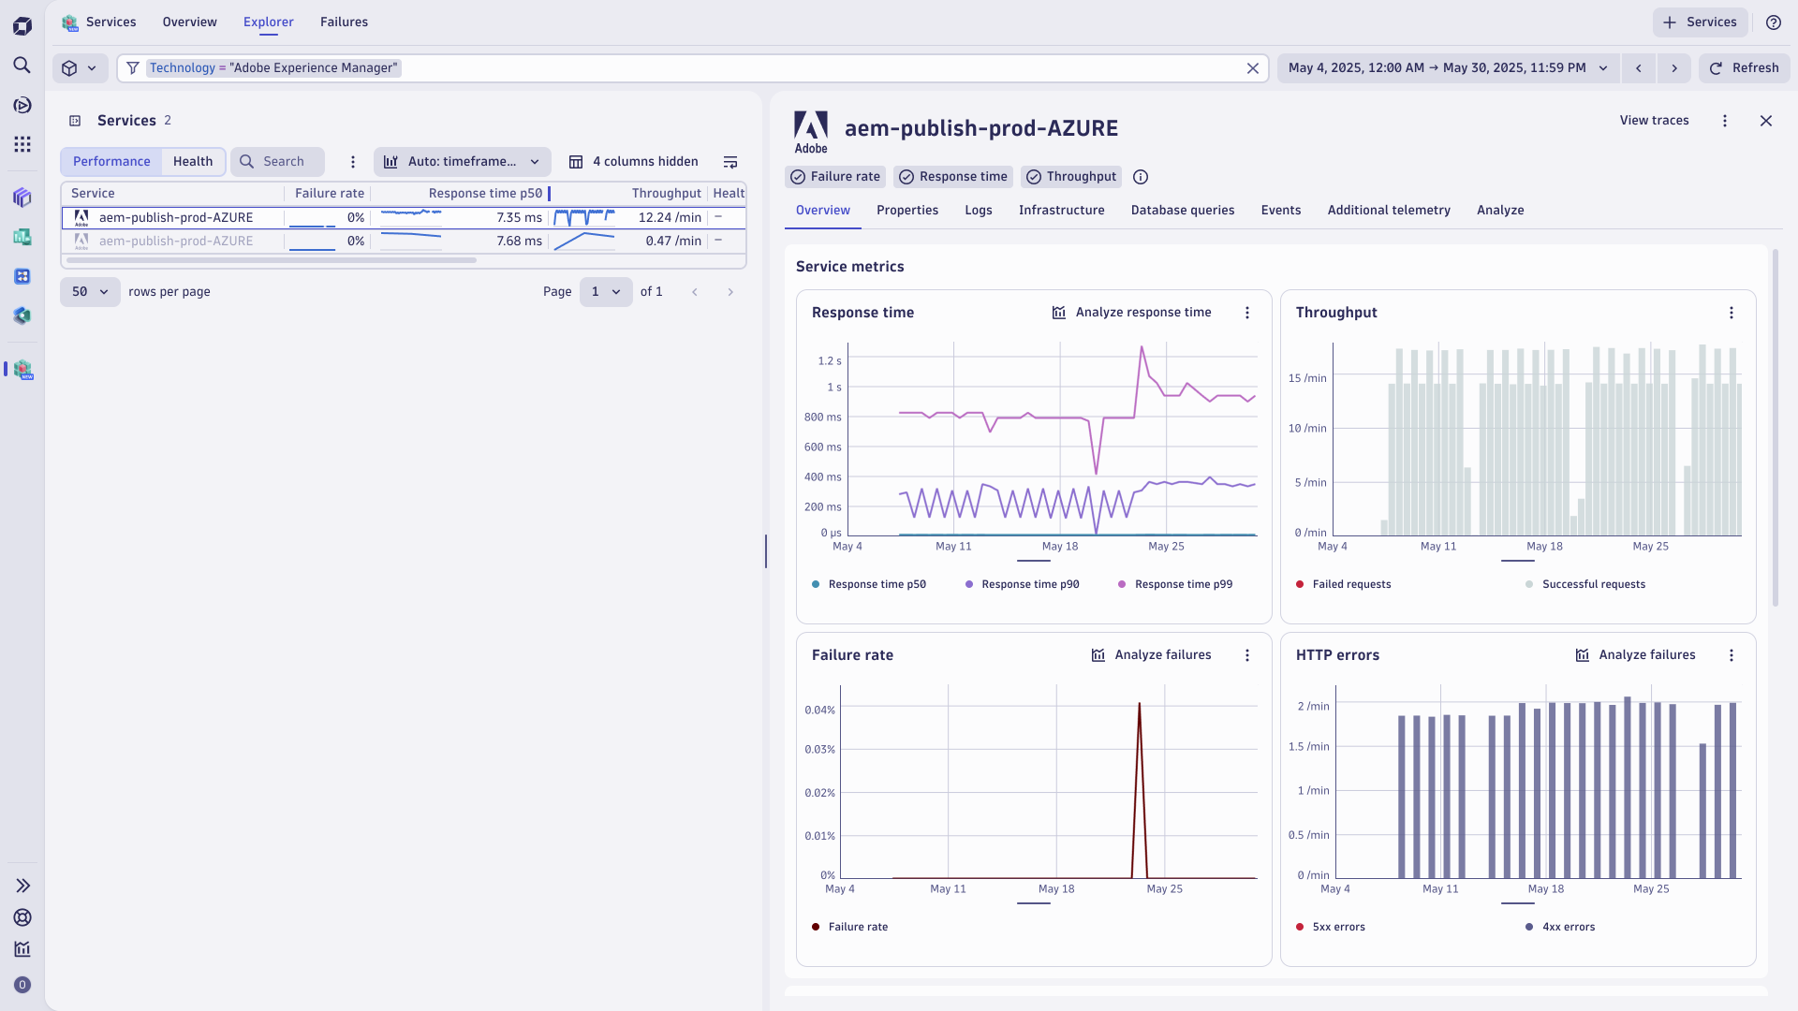Open the Failures top navigation tab
The image size is (1798, 1011).
[344, 22]
